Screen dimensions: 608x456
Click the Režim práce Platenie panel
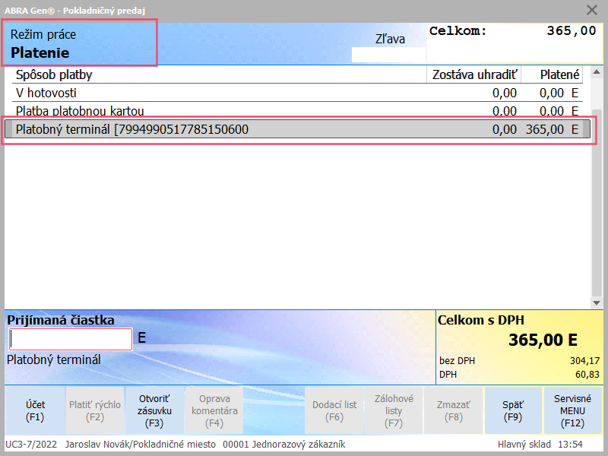coord(81,44)
